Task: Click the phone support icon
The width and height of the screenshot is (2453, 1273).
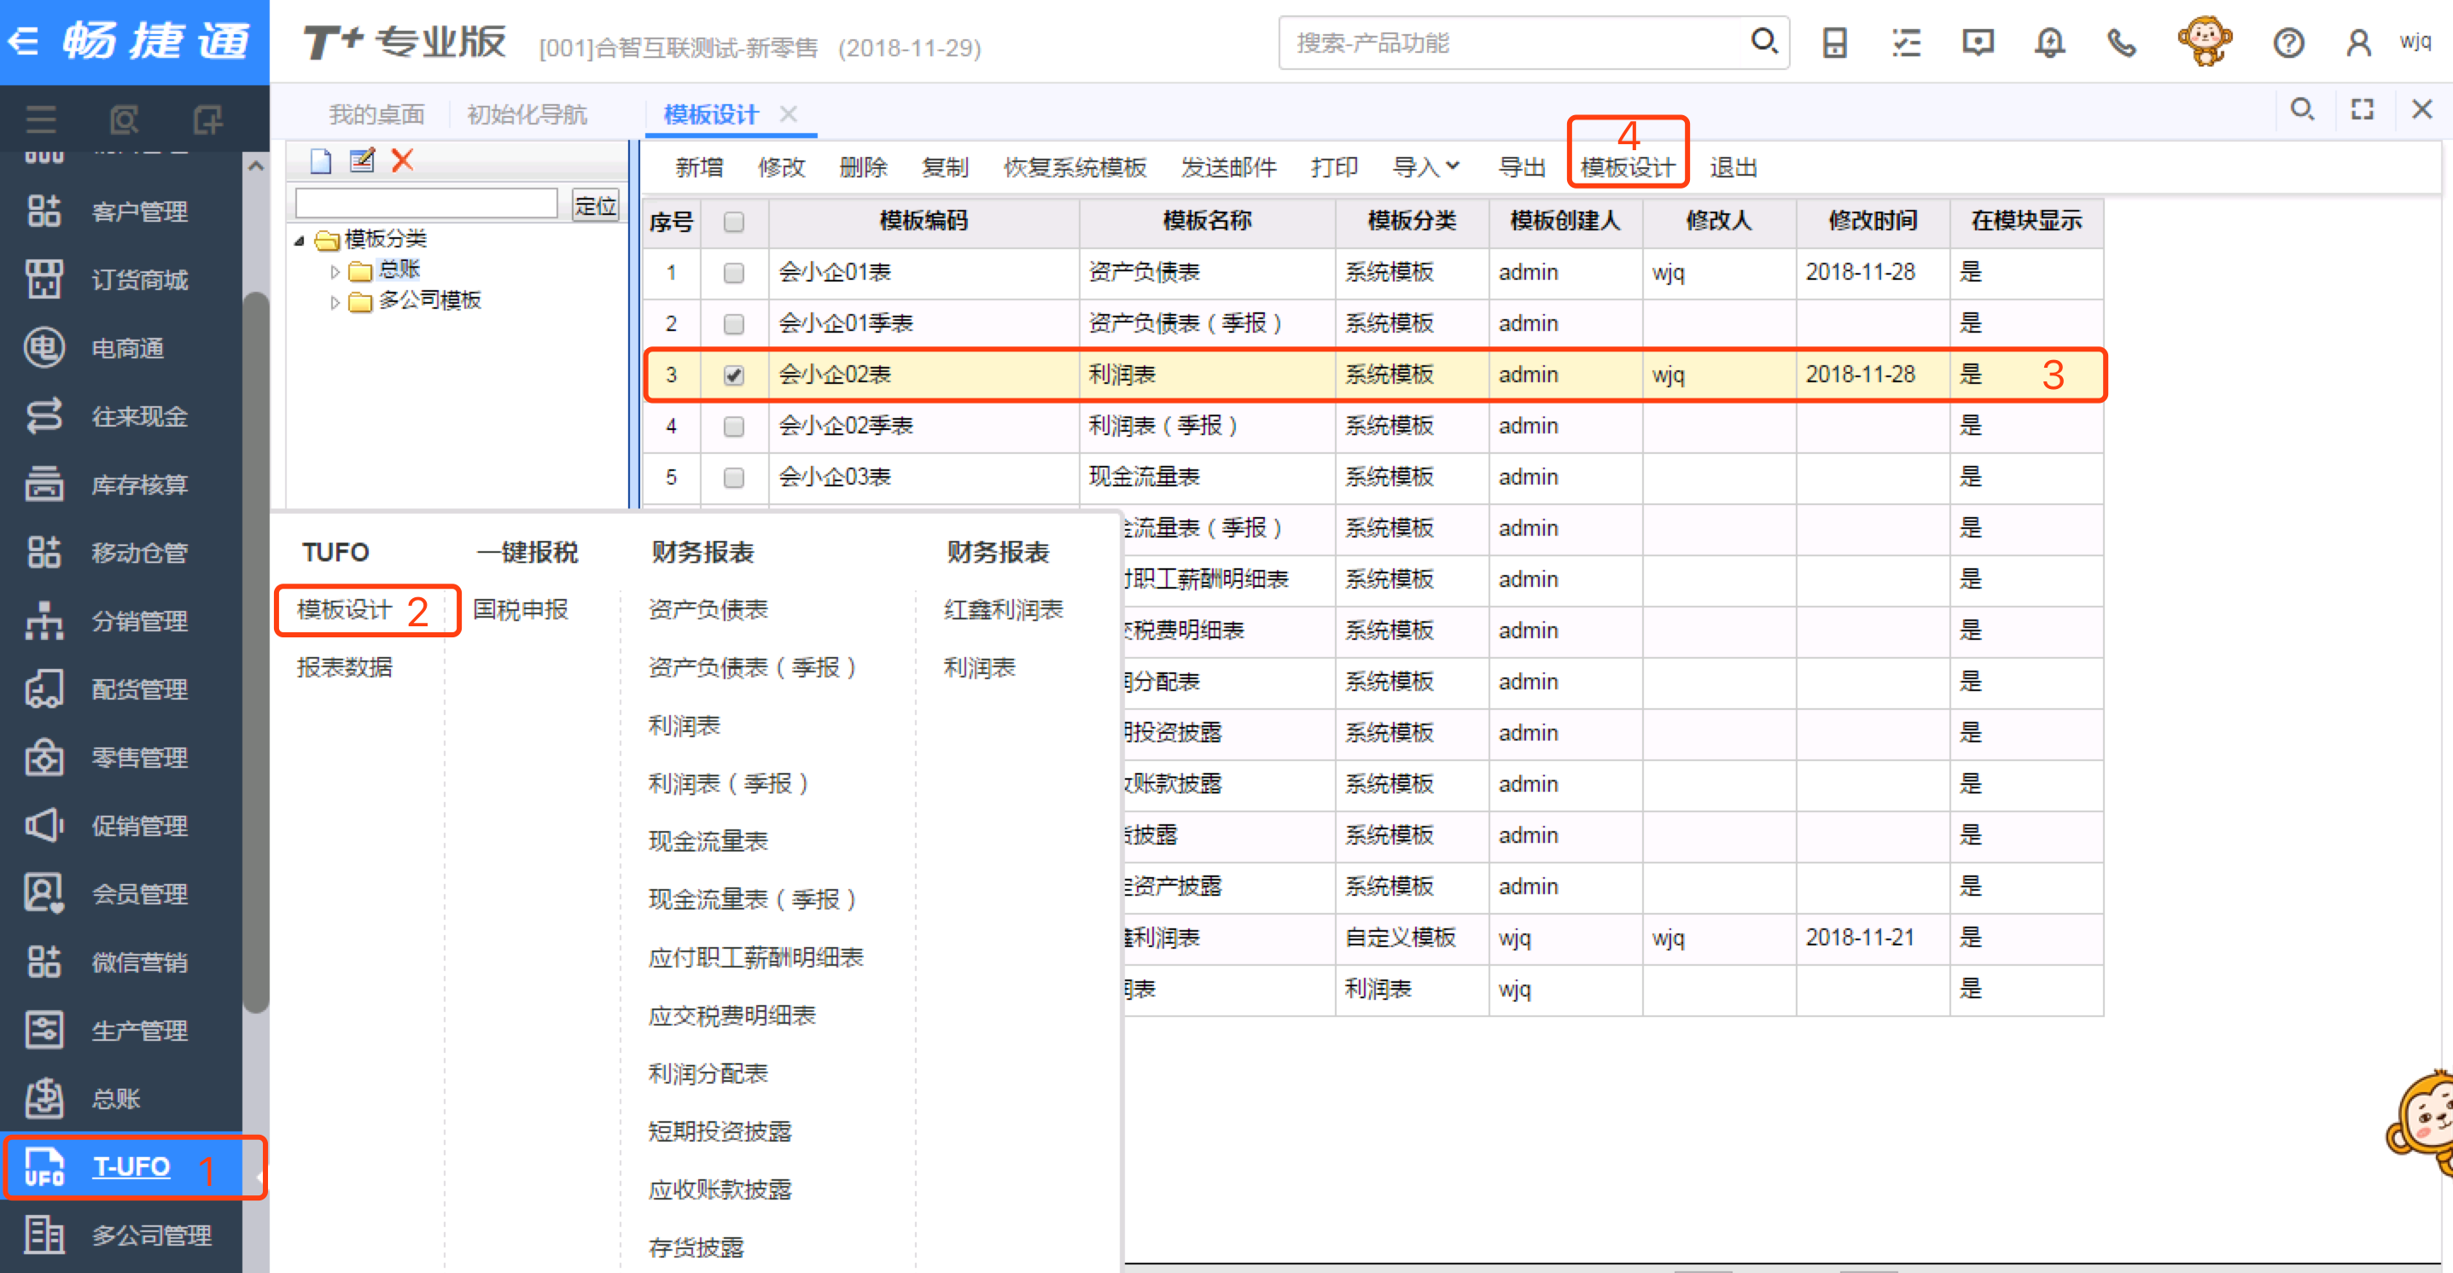Action: click(x=2121, y=43)
